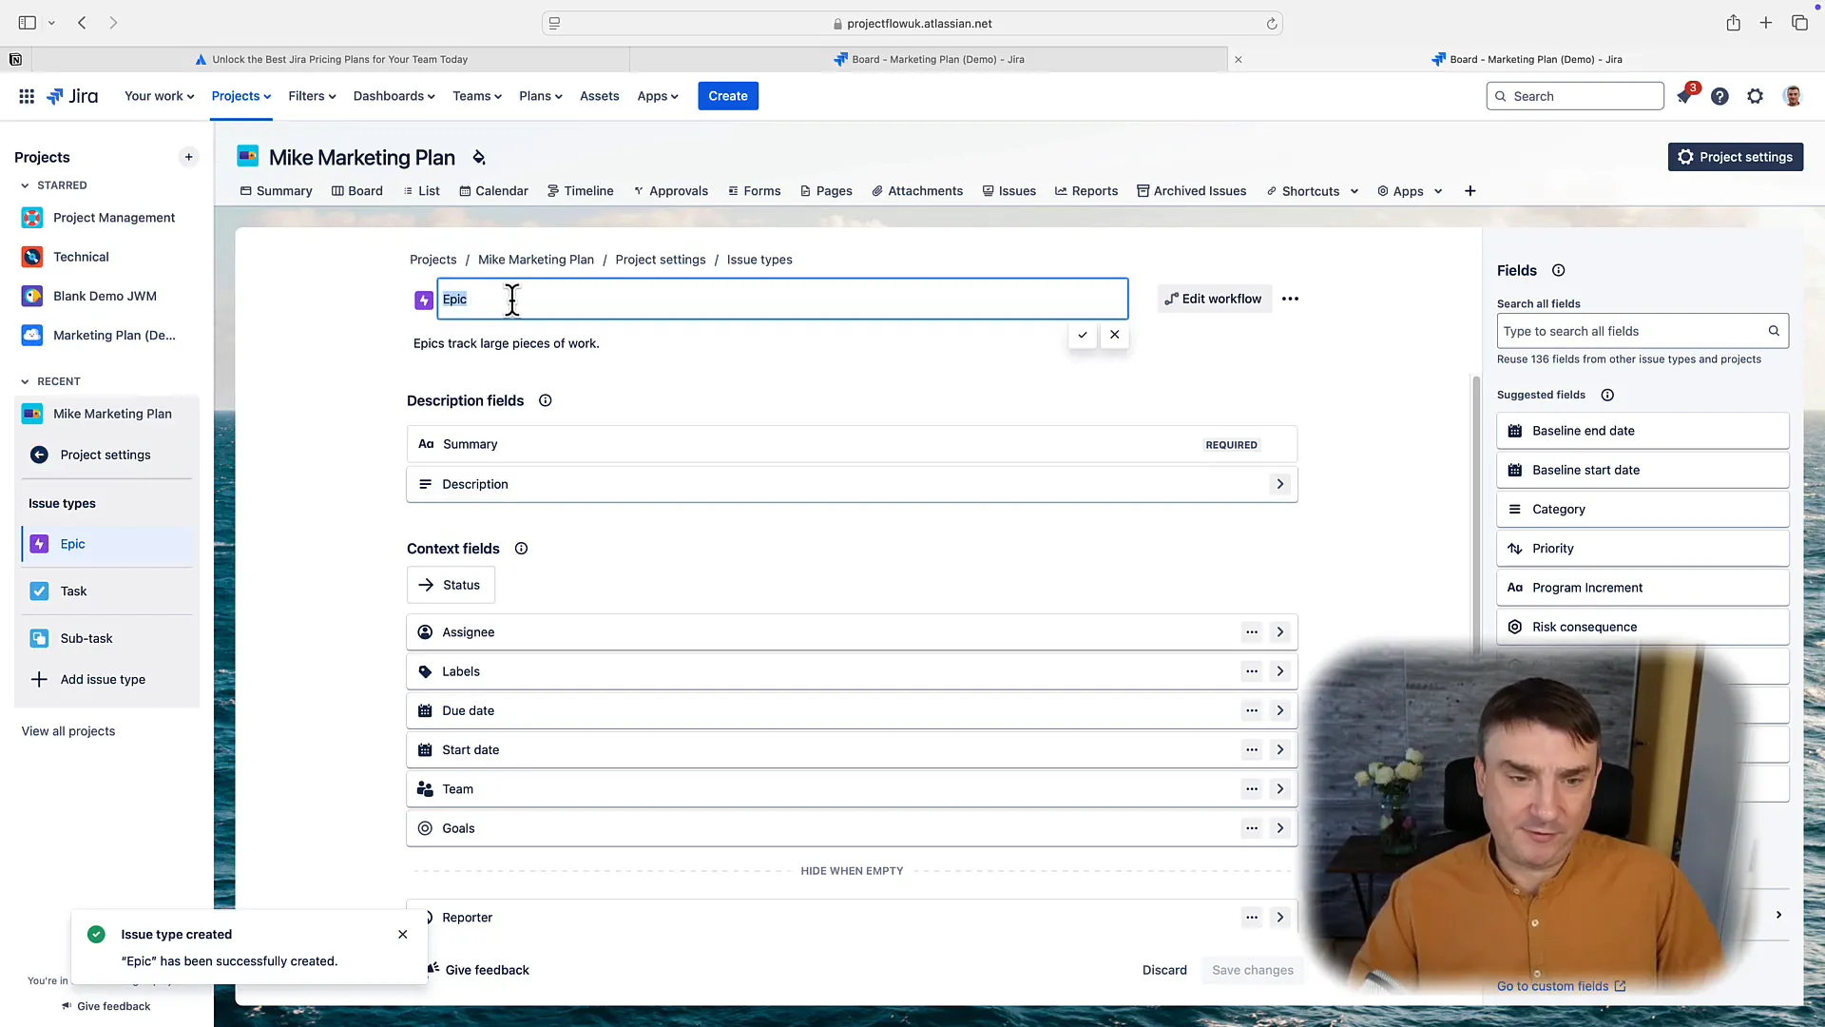Open Go to custom fields link
The height and width of the screenshot is (1027, 1825).
click(x=1561, y=986)
